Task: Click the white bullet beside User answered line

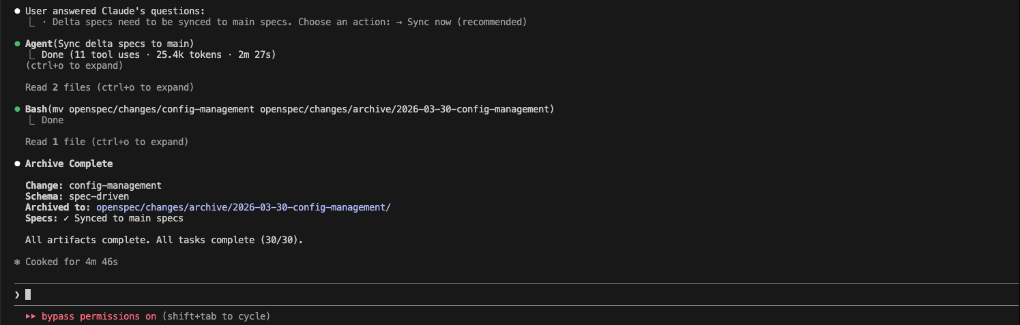Action: pos(17,11)
